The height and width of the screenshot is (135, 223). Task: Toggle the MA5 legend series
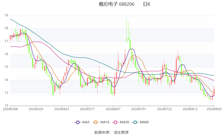coord(82,122)
